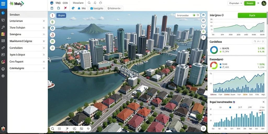268x134 pixels.
Task: Click the blue P circle button on map right
Action: (203, 15)
